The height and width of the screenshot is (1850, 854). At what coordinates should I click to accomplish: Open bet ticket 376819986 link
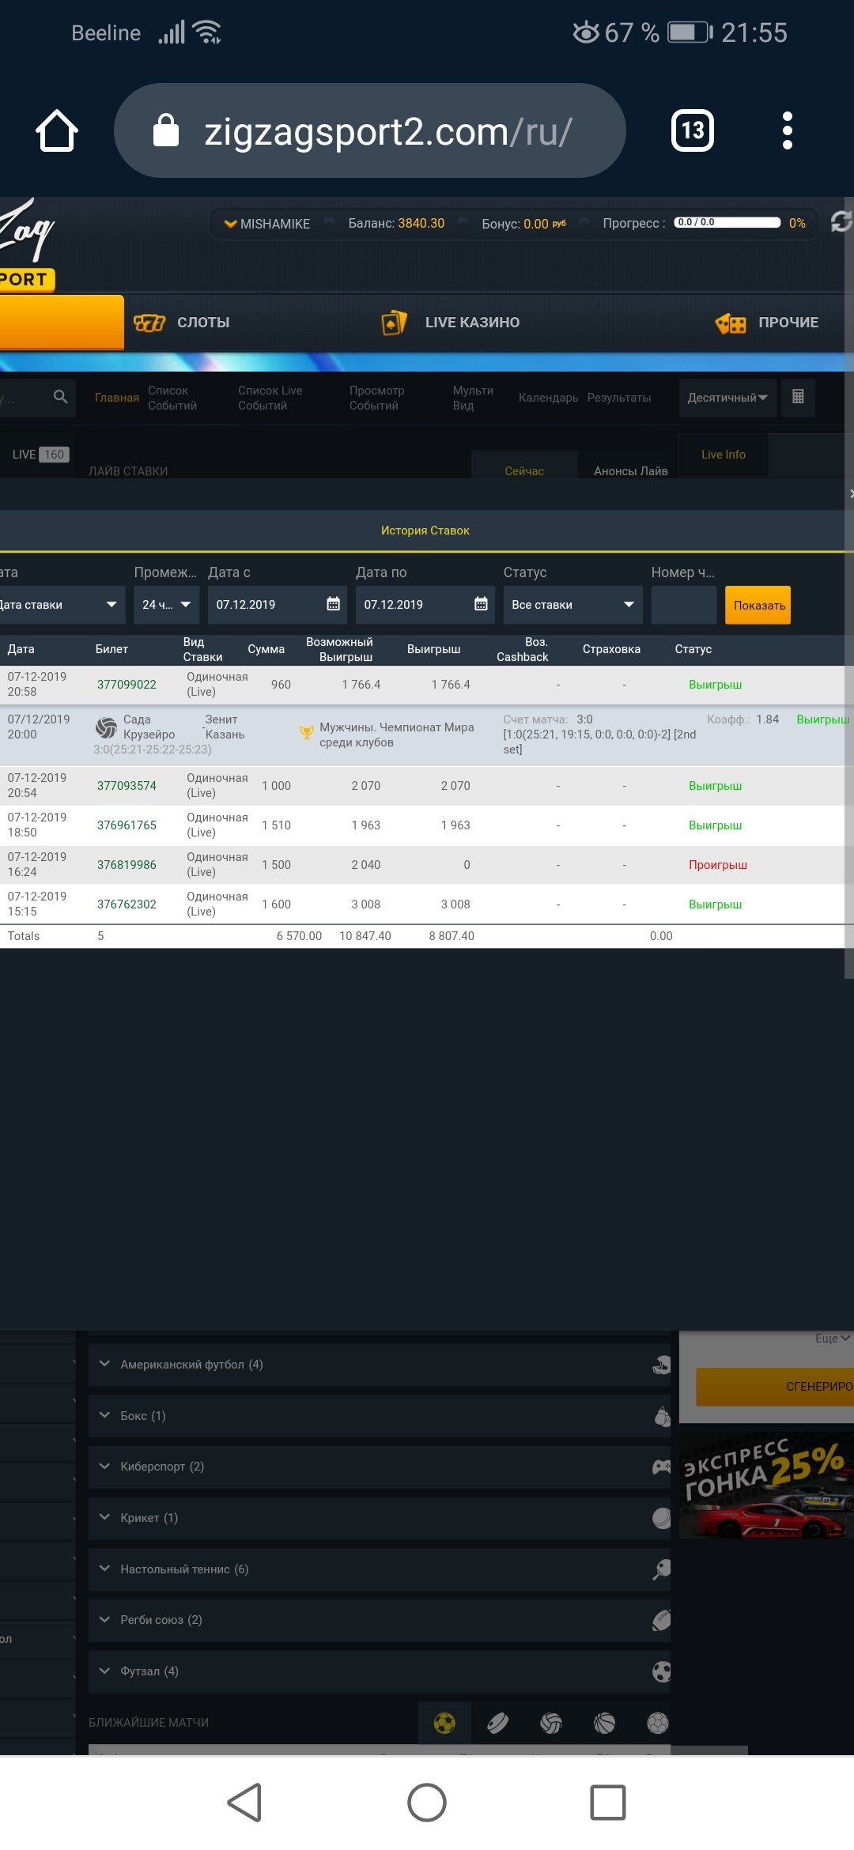(x=127, y=865)
